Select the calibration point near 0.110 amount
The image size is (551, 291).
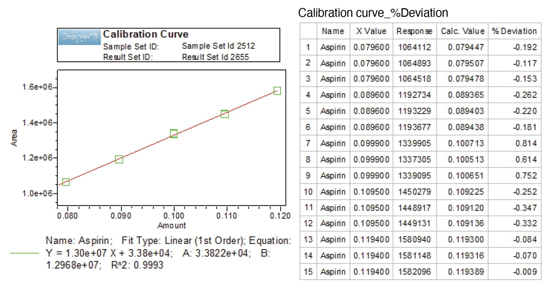click(x=225, y=114)
